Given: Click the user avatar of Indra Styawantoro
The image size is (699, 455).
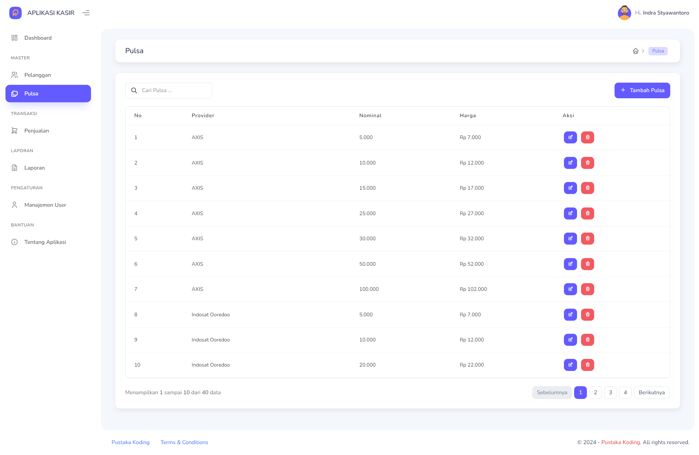Looking at the screenshot, I should pos(624,13).
